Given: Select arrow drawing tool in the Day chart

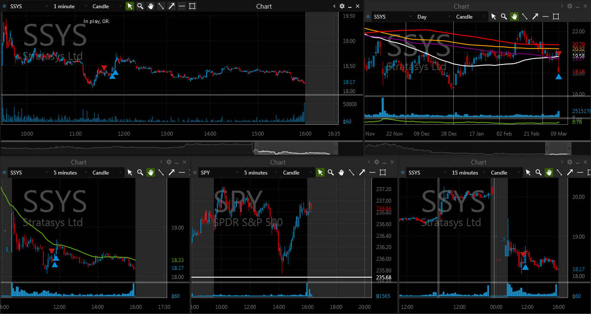Looking at the screenshot, I should point(535,16).
